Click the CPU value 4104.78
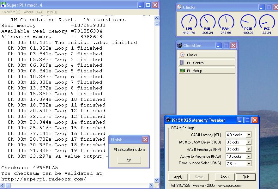The height and width of the screenshot is (189, 278). pos(189,33)
